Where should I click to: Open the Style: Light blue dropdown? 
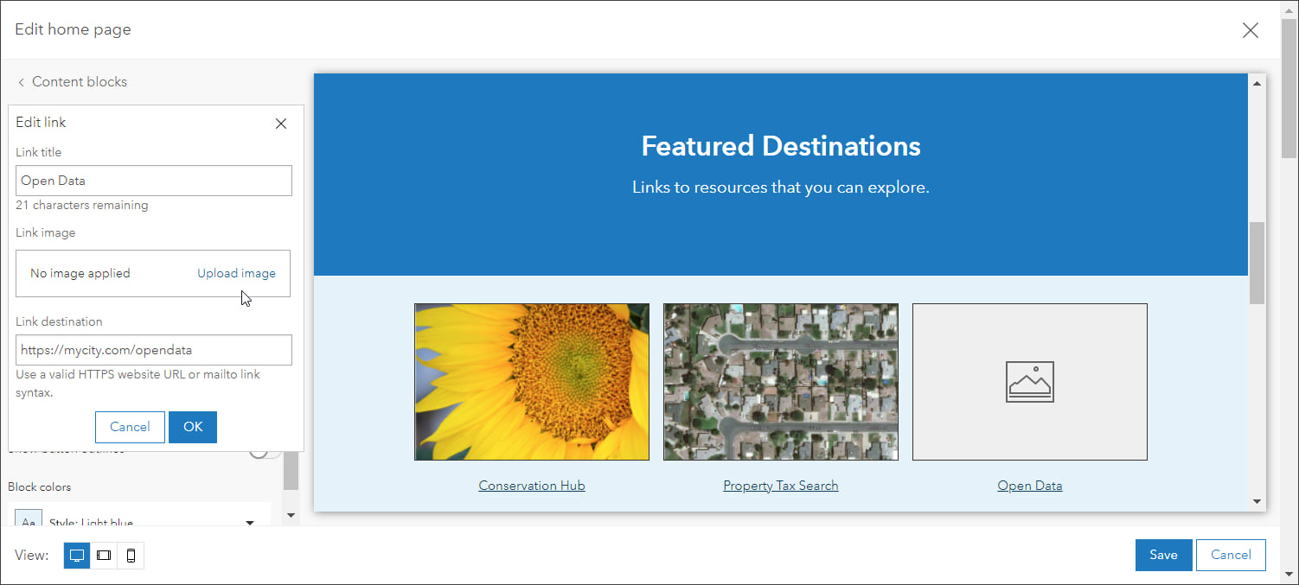tap(250, 522)
